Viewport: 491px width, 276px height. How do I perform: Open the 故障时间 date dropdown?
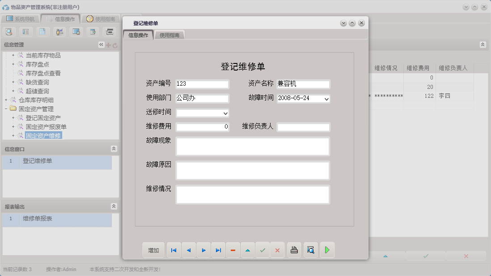(326, 99)
